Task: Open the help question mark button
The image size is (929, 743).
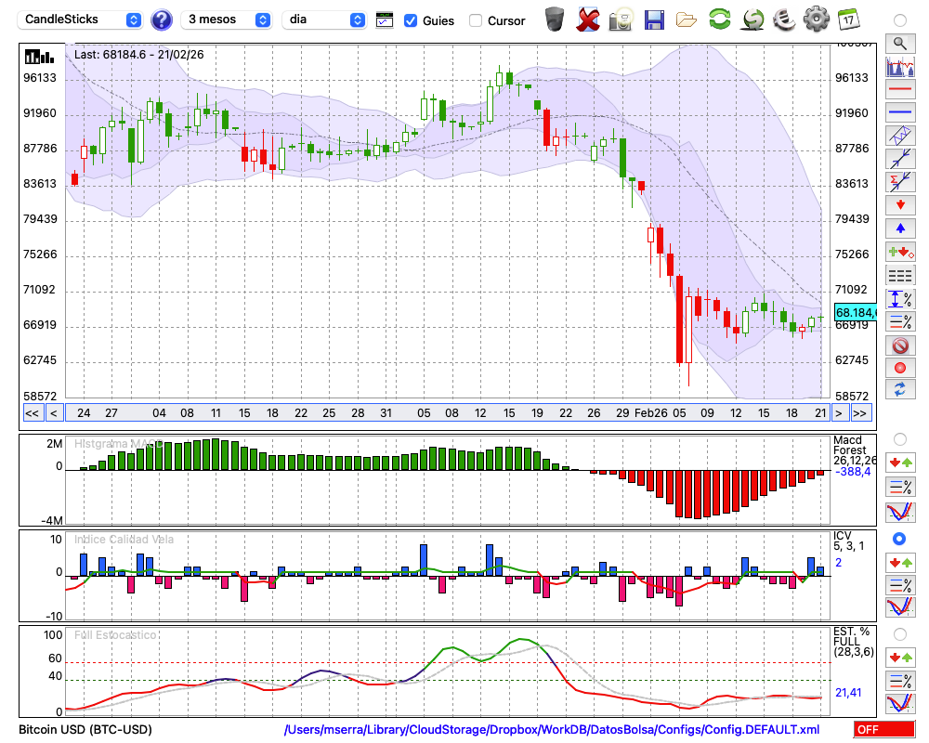Action: (161, 20)
